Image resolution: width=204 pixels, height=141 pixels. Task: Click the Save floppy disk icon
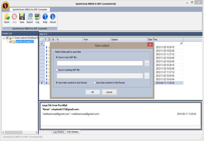click(x=22, y=18)
